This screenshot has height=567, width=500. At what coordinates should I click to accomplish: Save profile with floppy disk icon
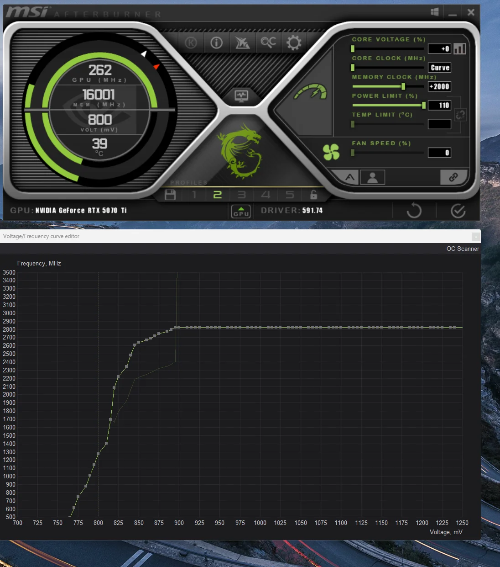pyautogui.click(x=170, y=195)
